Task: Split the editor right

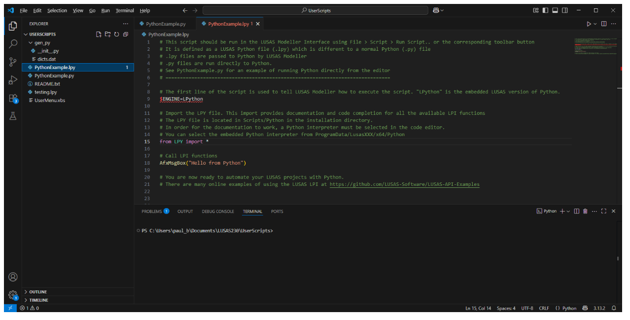Action: (x=604, y=24)
